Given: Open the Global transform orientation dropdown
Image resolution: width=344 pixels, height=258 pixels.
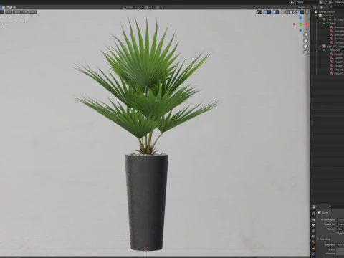Looking at the screenshot, I should point(129,7).
